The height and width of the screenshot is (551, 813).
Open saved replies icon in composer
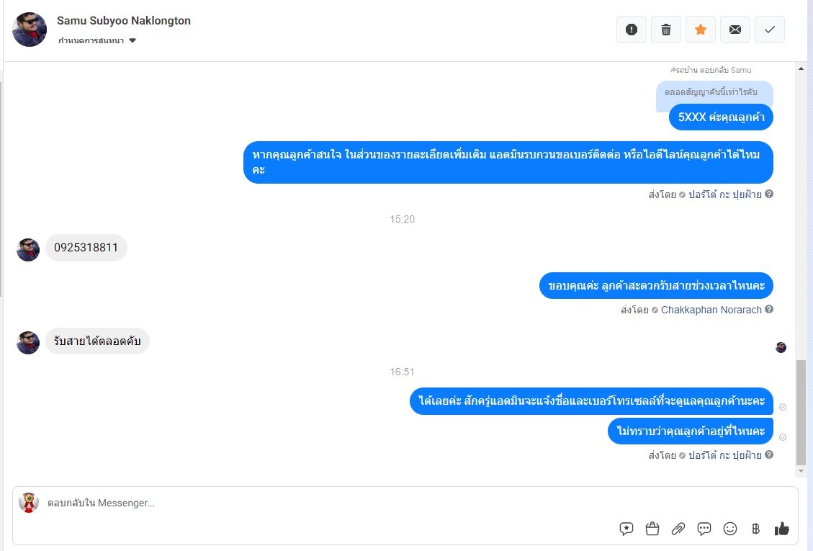626,529
